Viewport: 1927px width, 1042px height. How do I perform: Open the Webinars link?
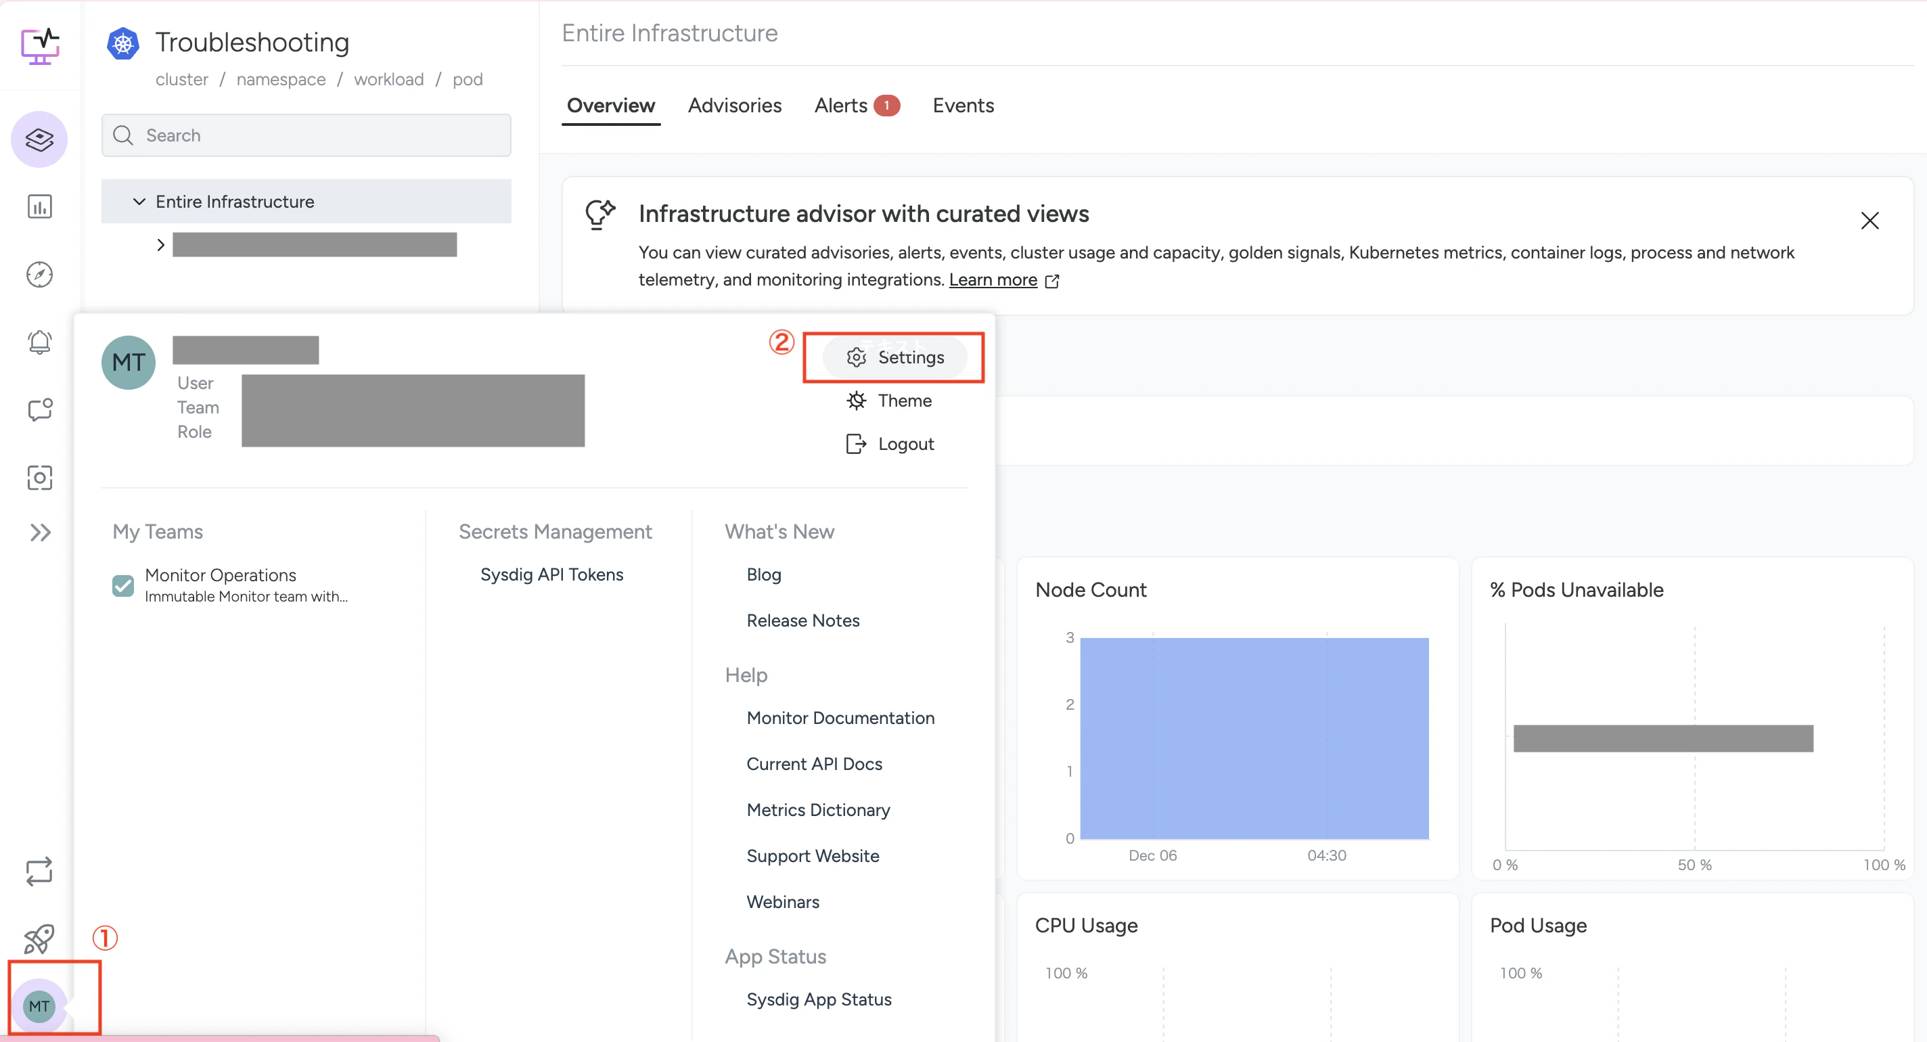(782, 902)
